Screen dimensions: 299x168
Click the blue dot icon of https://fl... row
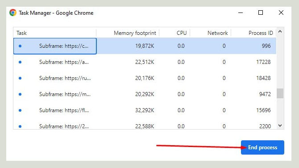pyautogui.click(x=20, y=110)
